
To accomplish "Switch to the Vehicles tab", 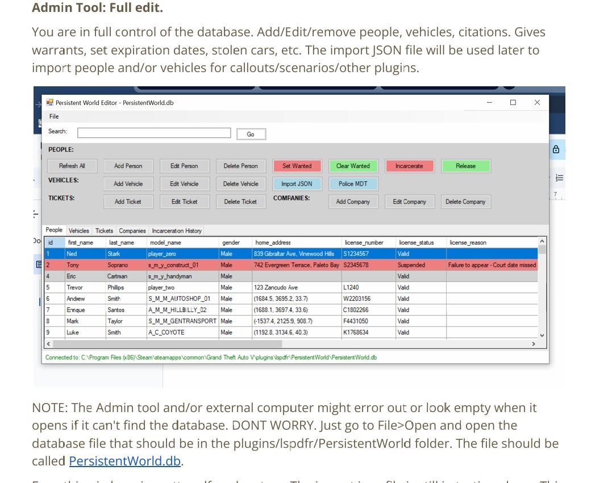I will (x=78, y=231).
